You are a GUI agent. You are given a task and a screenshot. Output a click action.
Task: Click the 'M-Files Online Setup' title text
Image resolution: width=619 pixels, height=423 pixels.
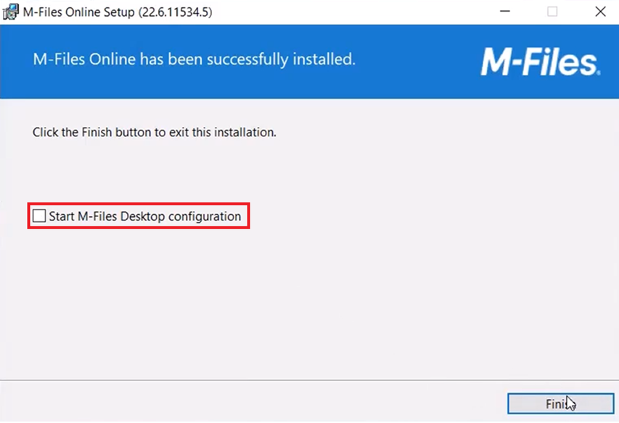coord(78,12)
